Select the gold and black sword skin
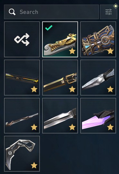Screen dimensions: 119x174 (60, 78)
